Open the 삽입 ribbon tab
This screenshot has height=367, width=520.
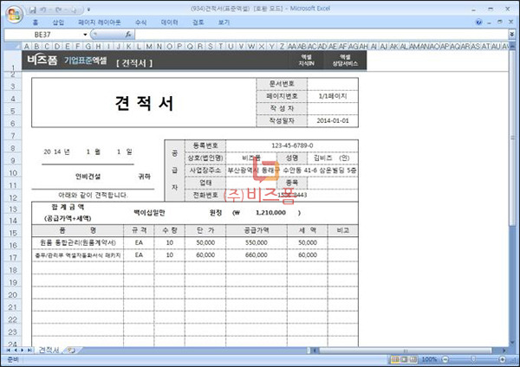tap(58, 23)
